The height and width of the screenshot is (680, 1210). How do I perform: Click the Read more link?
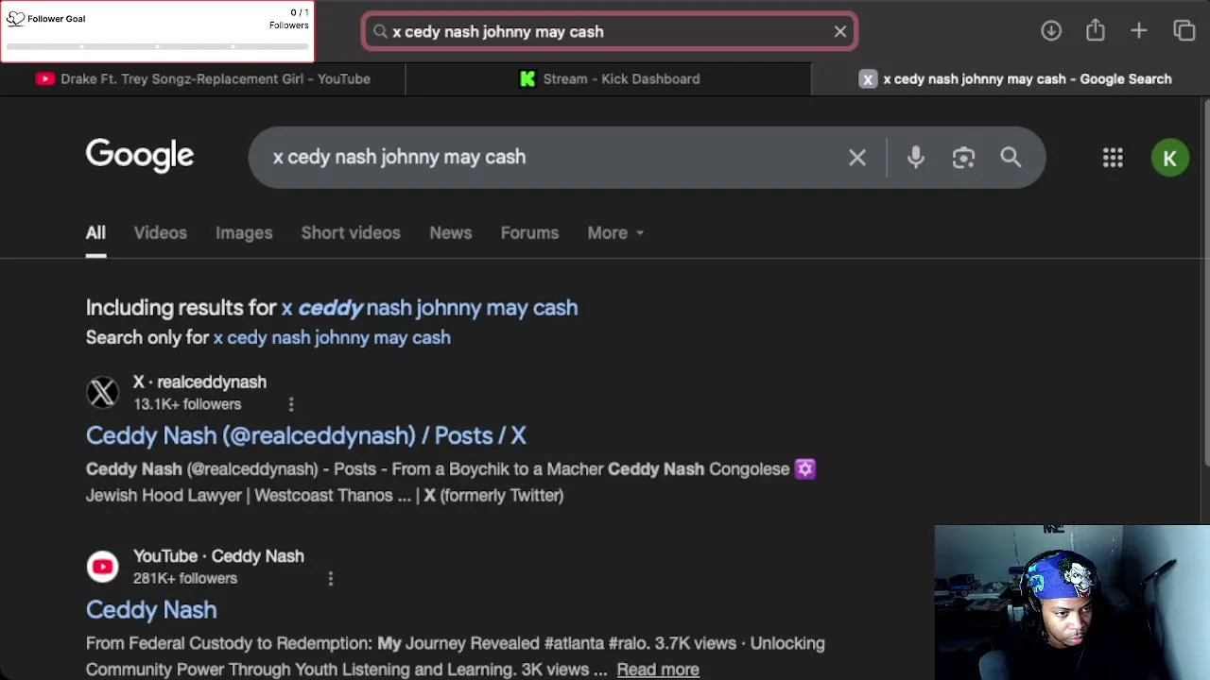(x=658, y=670)
